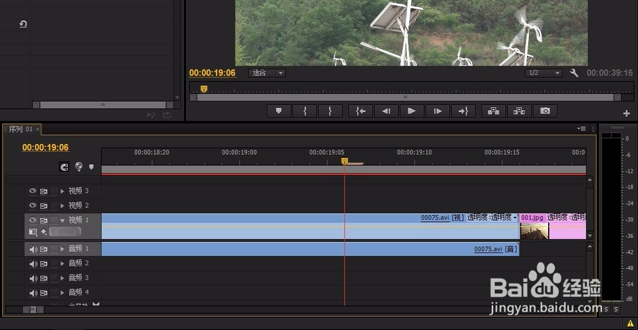
Task: Select the 00075.avi [视] video clip
Action: [310, 226]
